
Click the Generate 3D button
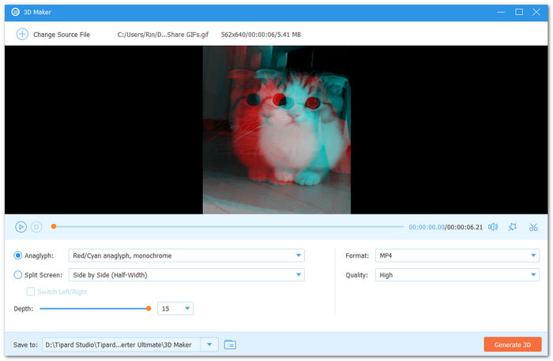(x=513, y=344)
